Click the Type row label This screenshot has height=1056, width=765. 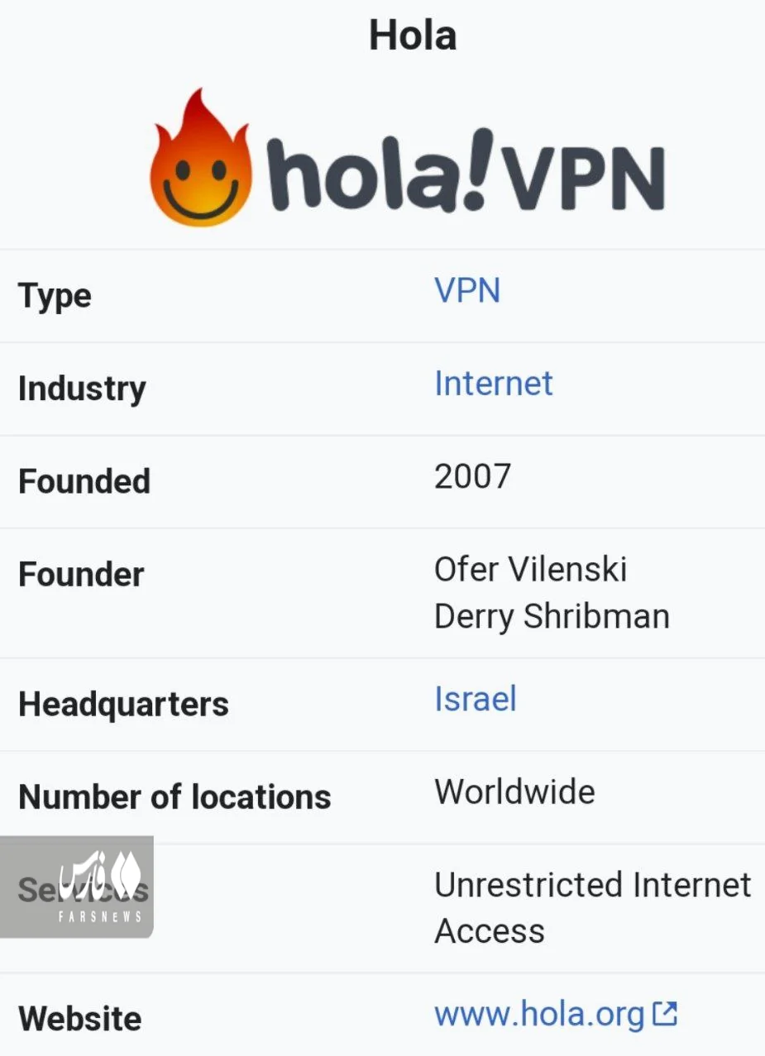coord(55,295)
